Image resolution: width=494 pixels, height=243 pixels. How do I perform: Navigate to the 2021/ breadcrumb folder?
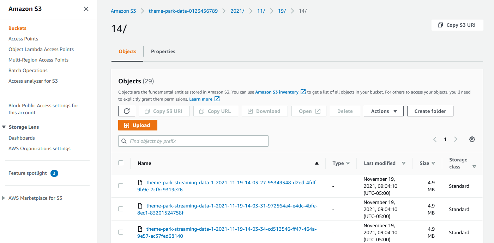click(237, 11)
